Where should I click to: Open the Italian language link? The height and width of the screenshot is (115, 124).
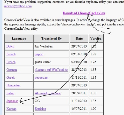[10, 93]
